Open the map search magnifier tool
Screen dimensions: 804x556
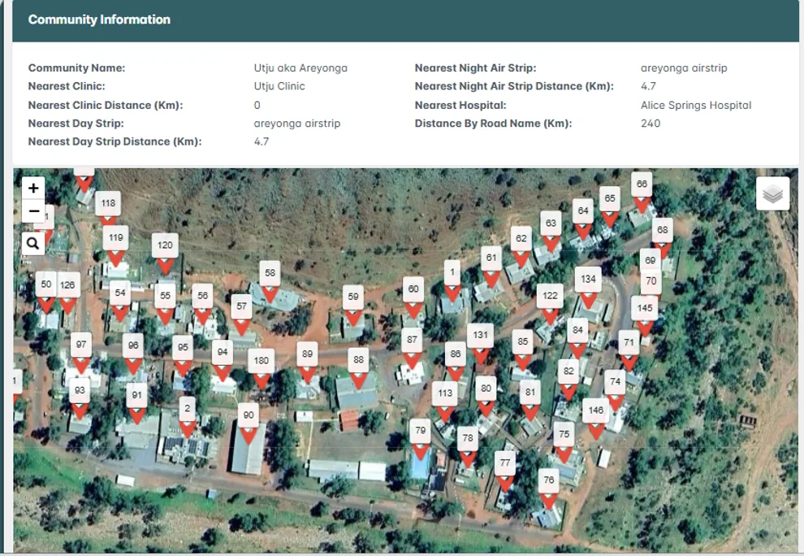click(x=33, y=243)
